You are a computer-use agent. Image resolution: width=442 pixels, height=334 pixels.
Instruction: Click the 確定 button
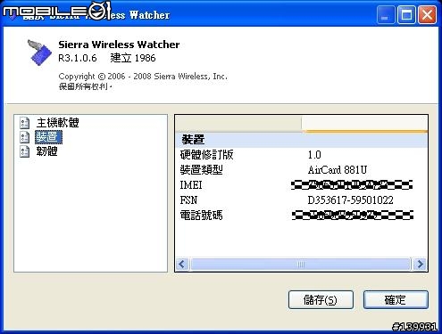(396, 300)
